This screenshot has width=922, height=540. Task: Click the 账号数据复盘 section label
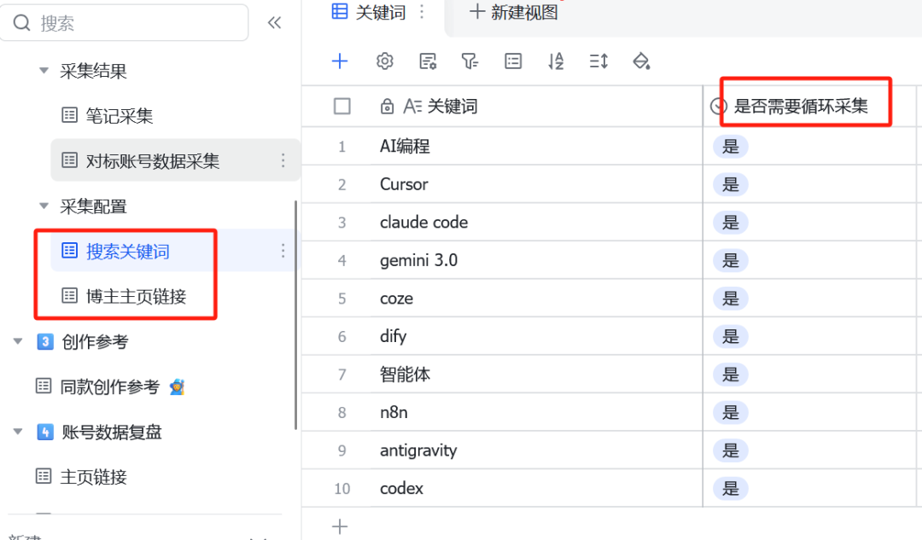point(112,432)
